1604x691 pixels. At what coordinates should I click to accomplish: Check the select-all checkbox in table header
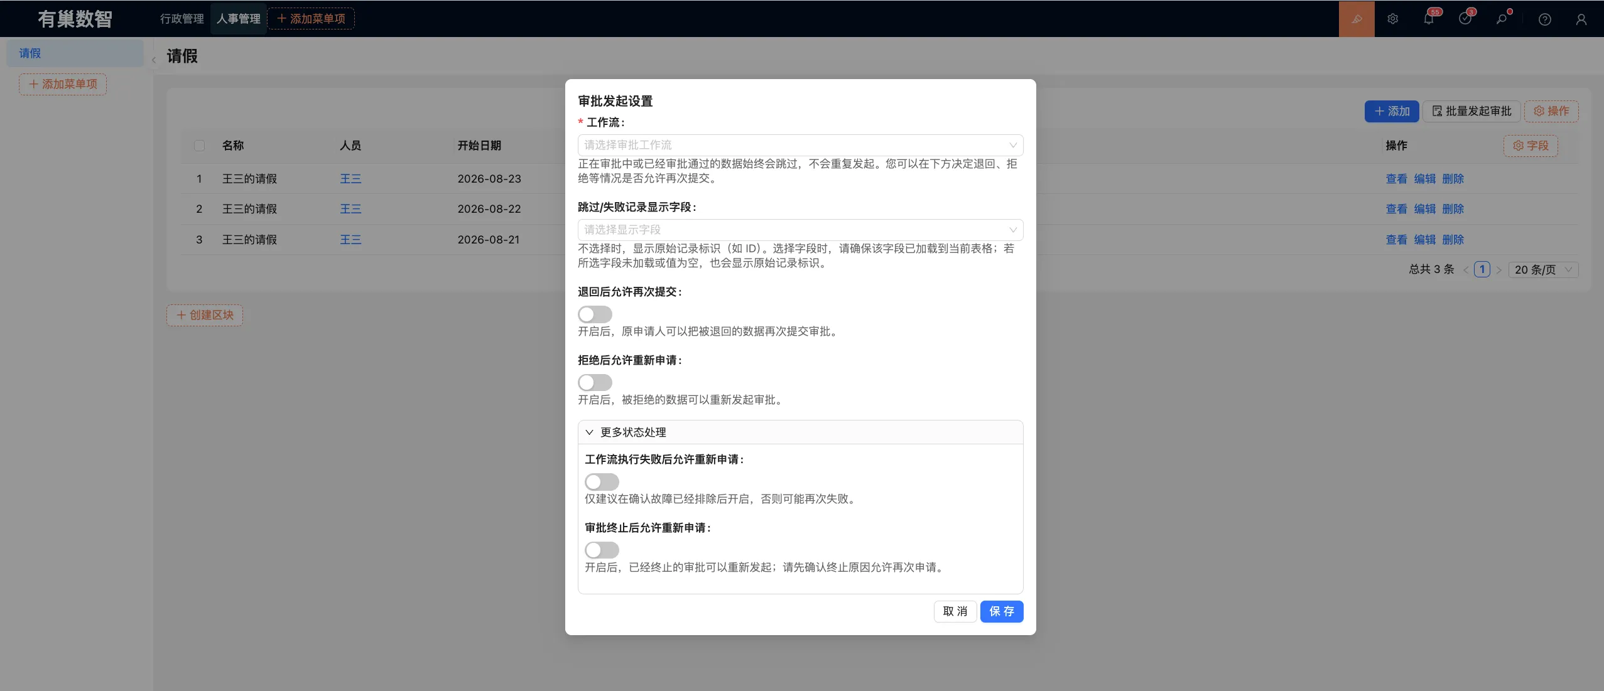click(199, 146)
